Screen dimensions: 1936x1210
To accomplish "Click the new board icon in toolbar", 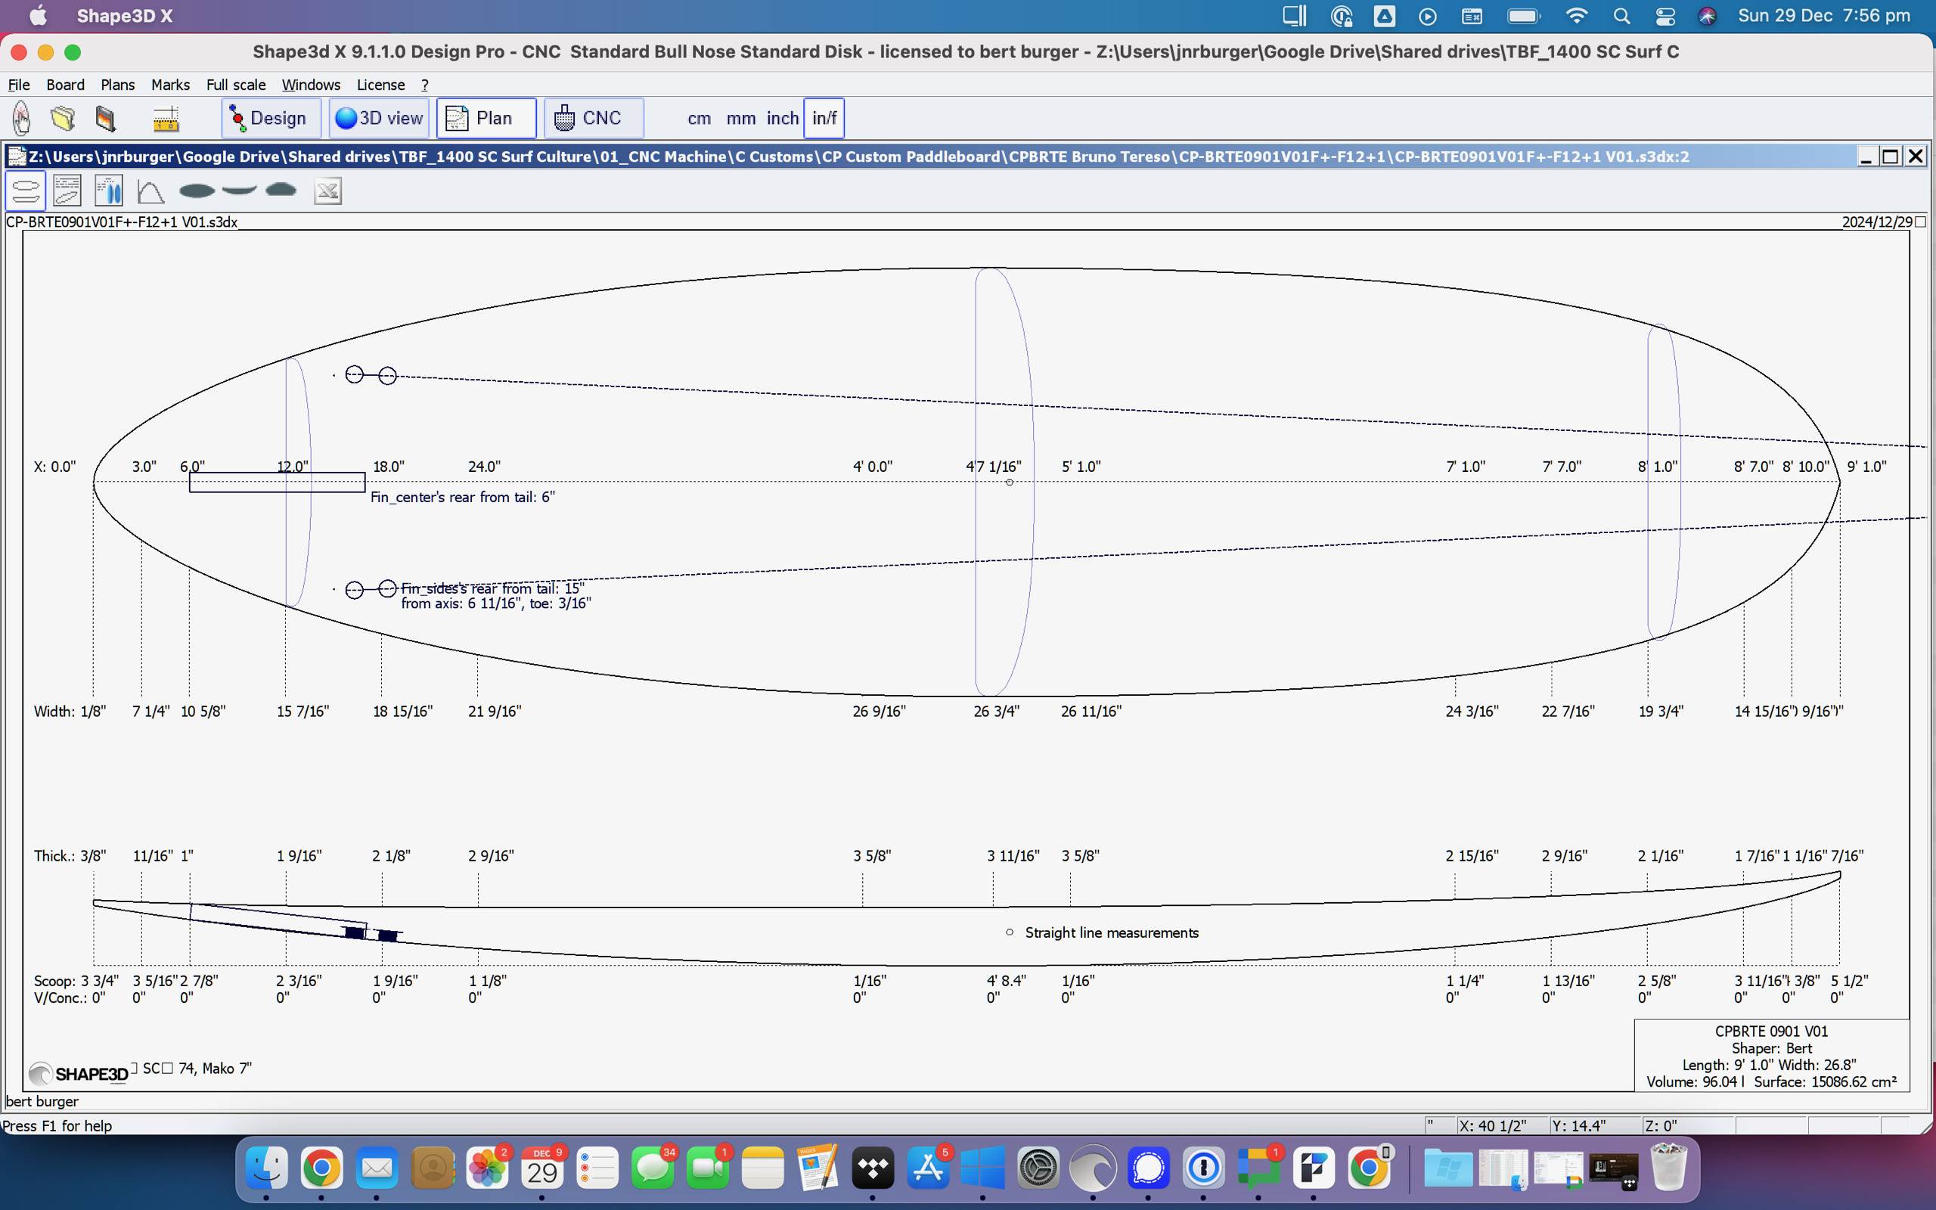I will pos(22,119).
